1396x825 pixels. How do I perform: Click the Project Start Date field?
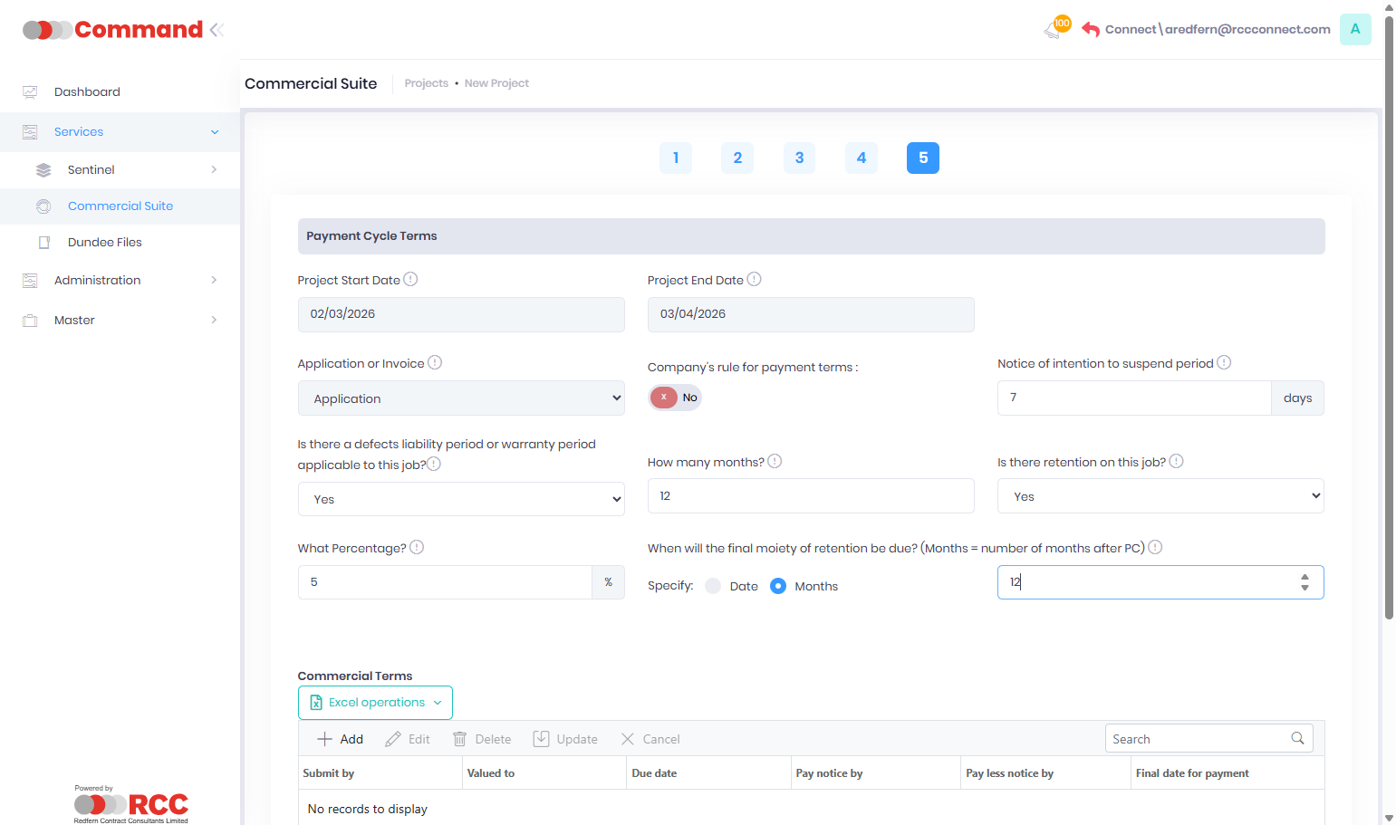click(x=461, y=314)
